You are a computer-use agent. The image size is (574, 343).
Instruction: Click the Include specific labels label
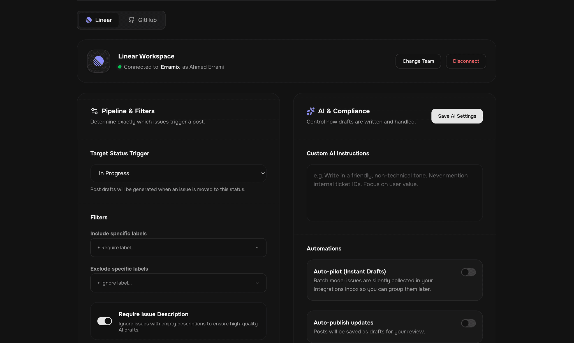click(118, 234)
